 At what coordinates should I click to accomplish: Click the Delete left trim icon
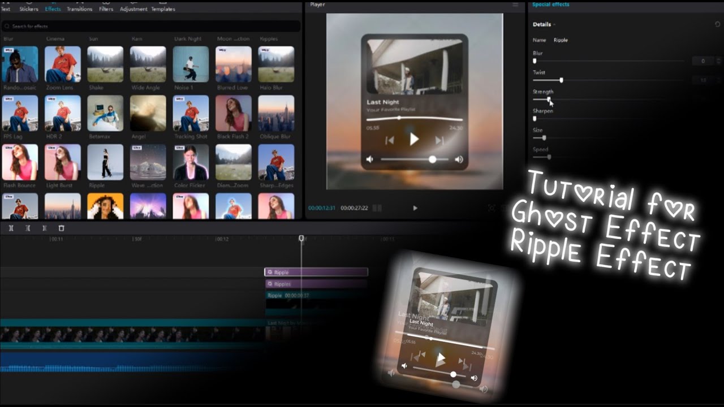click(x=28, y=228)
